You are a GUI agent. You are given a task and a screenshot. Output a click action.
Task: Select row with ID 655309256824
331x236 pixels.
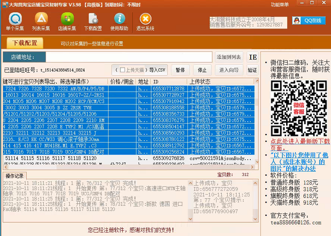(129, 152)
